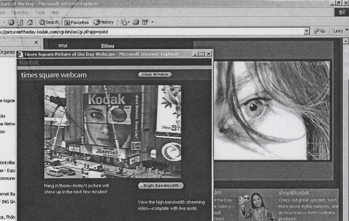Expand the address bar dropdown arrow
Image resolution: width=349 pixels, height=221 pixels.
(x=307, y=31)
